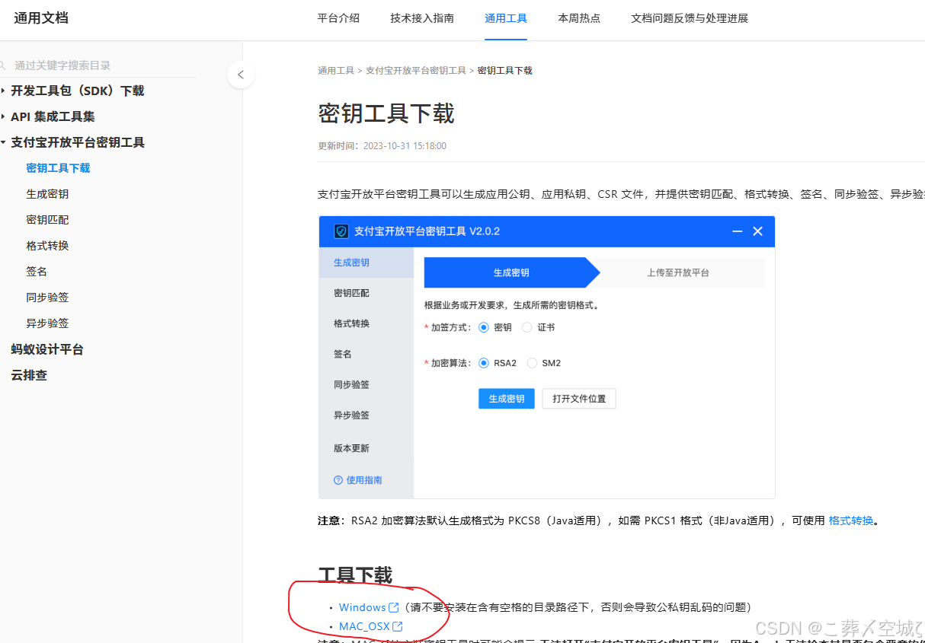Click the 通用文档 site title
The width and height of the screenshot is (925, 643).
click(x=41, y=18)
